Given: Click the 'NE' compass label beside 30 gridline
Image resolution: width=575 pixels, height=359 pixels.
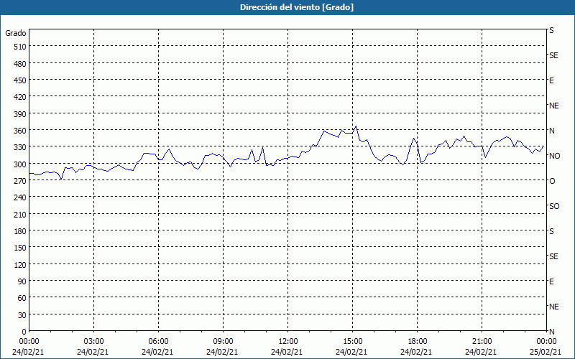Looking at the screenshot, I should pos(553,307).
